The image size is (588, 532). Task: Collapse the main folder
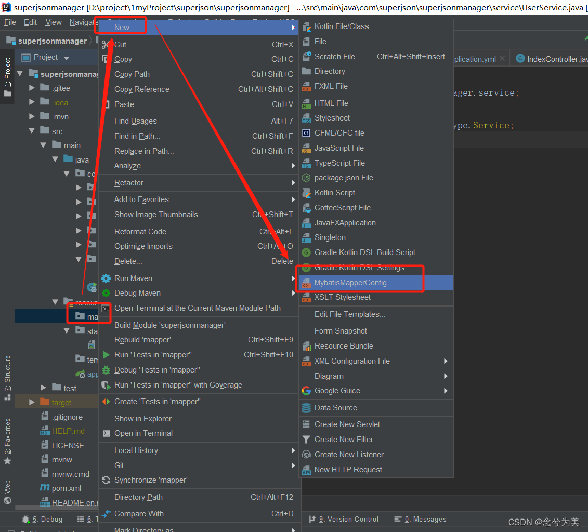pyautogui.click(x=44, y=145)
